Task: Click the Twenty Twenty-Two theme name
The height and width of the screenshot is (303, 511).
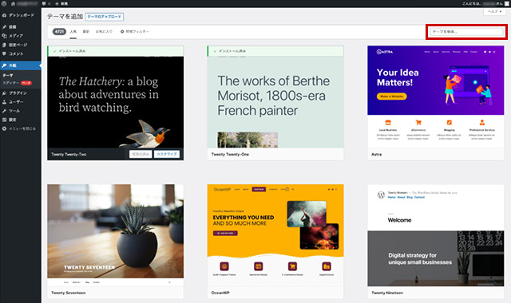Action: (x=69, y=154)
